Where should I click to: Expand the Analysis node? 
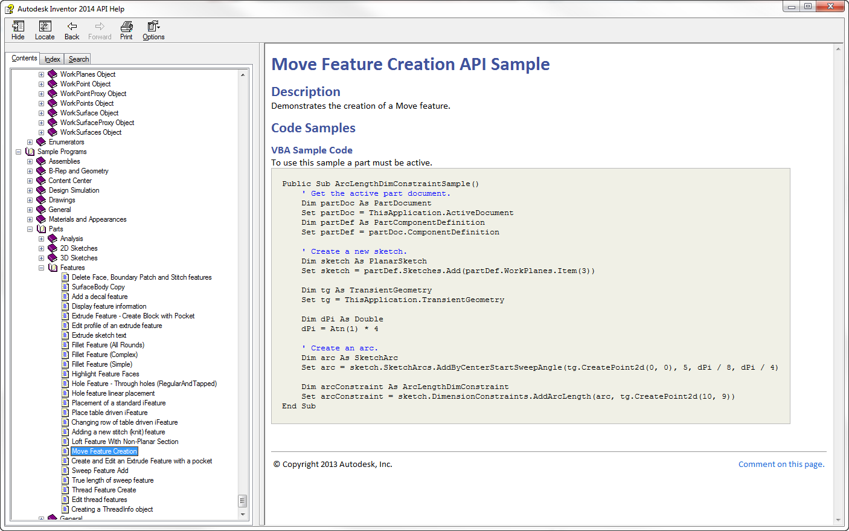(x=41, y=239)
